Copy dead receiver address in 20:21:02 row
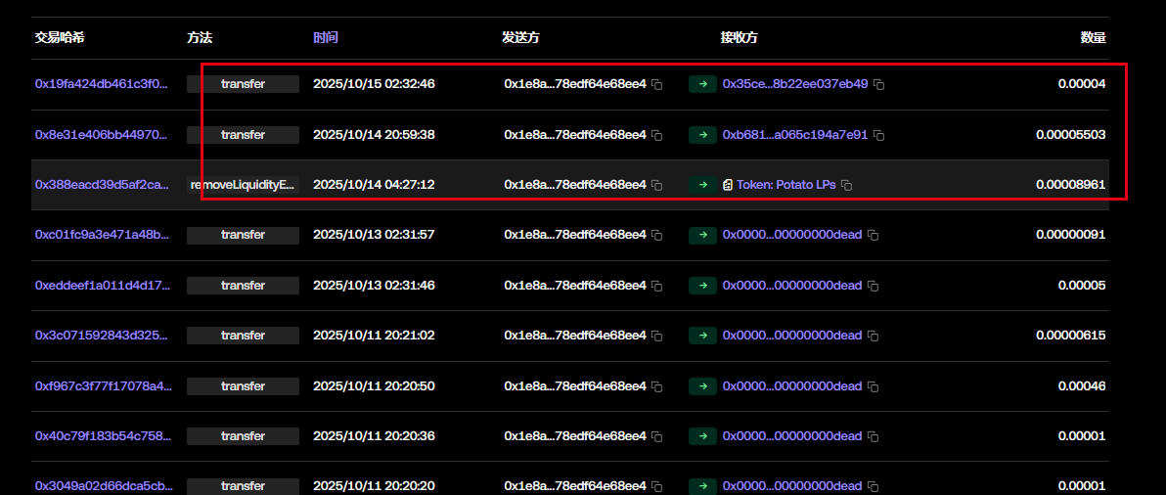 point(873,336)
